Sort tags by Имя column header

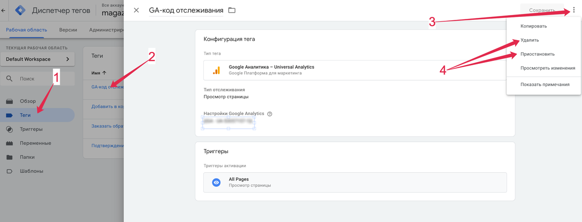tap(99, 73)
